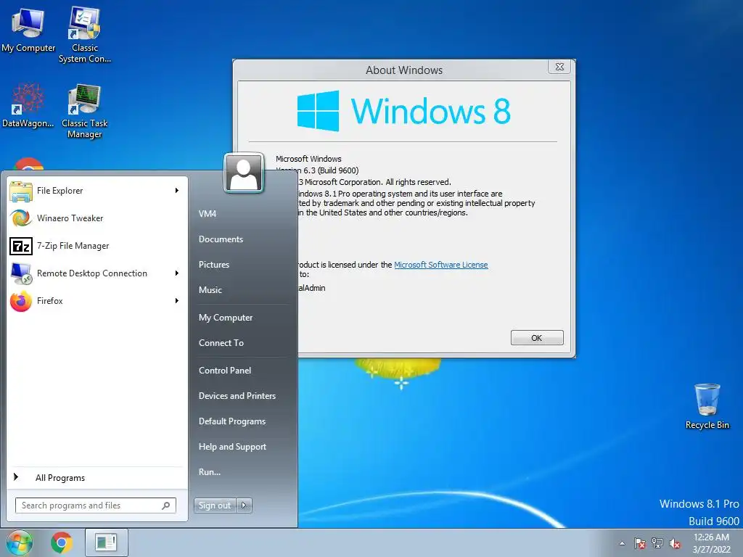
Task: Click the Search programs and files field
Action: pyautogui.click(x=95, y=506)
